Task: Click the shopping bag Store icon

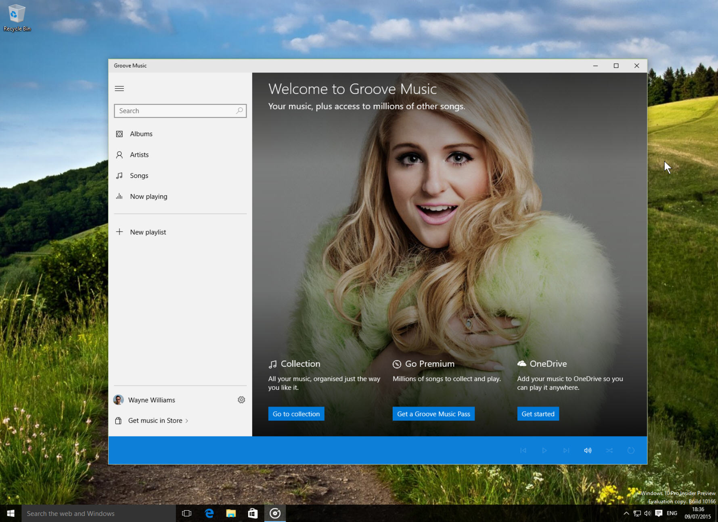Action: click(118, 420)
